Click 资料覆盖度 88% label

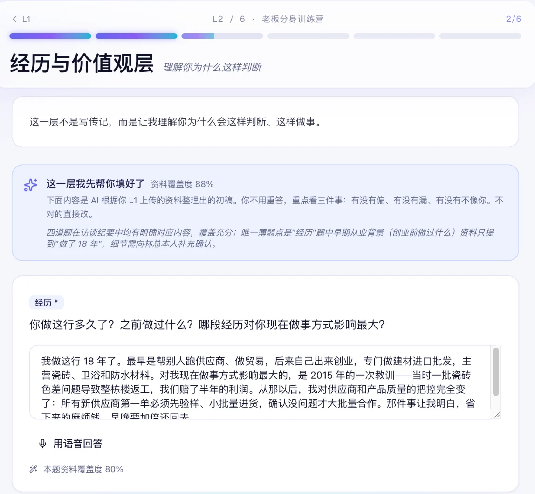click(x=182, y=184)
